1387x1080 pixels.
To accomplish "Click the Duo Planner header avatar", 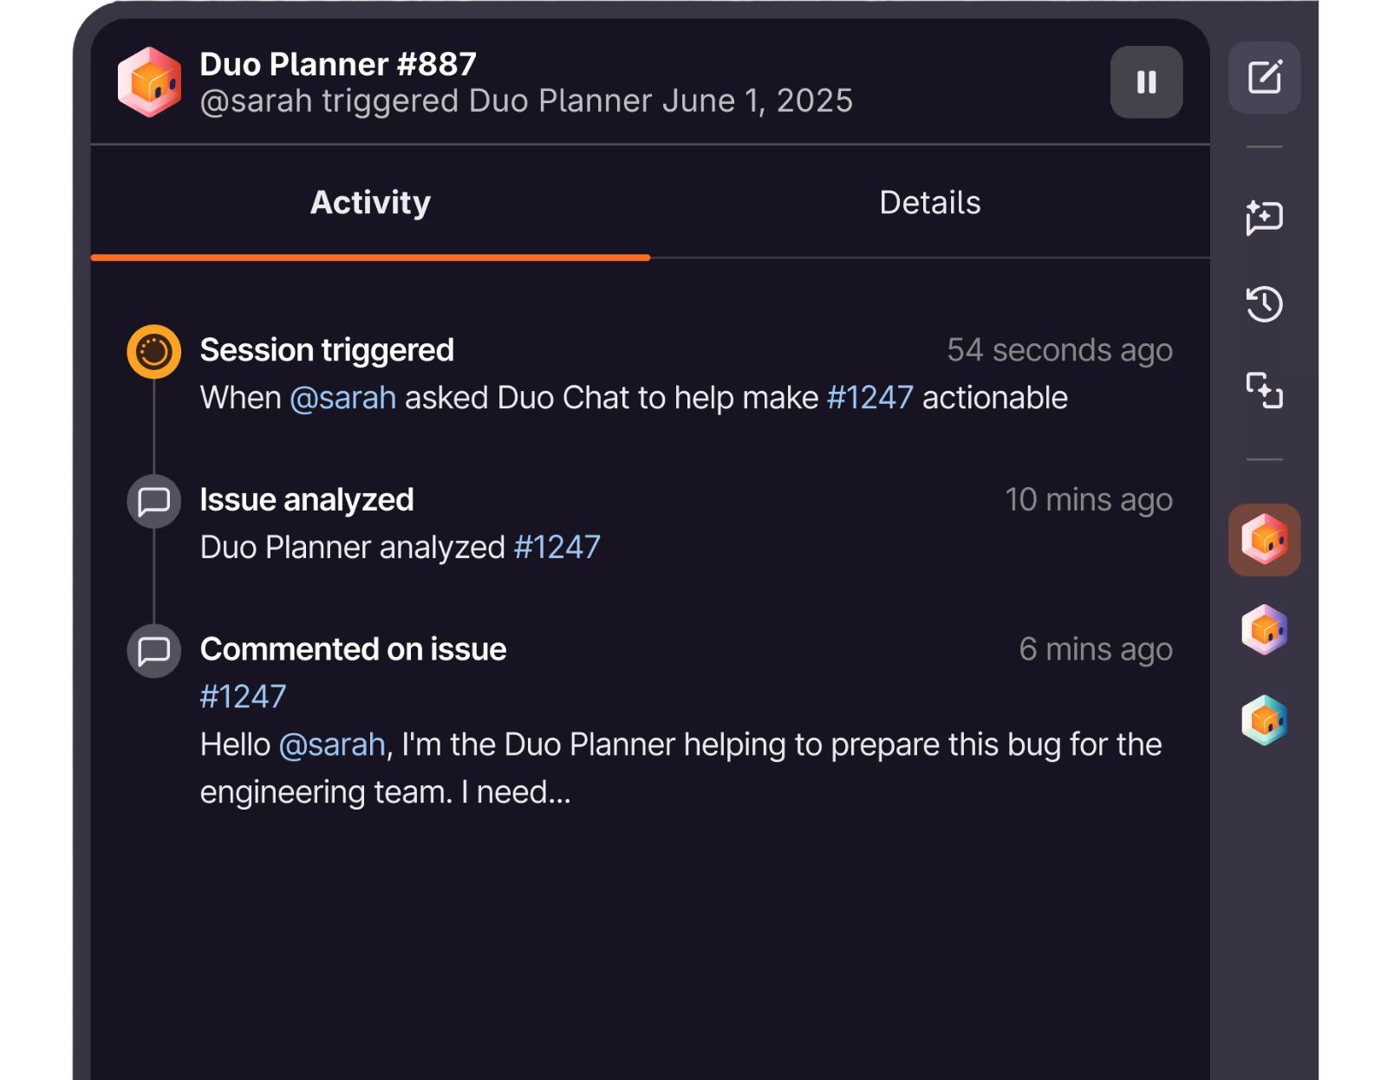I will tap(150, 82).
